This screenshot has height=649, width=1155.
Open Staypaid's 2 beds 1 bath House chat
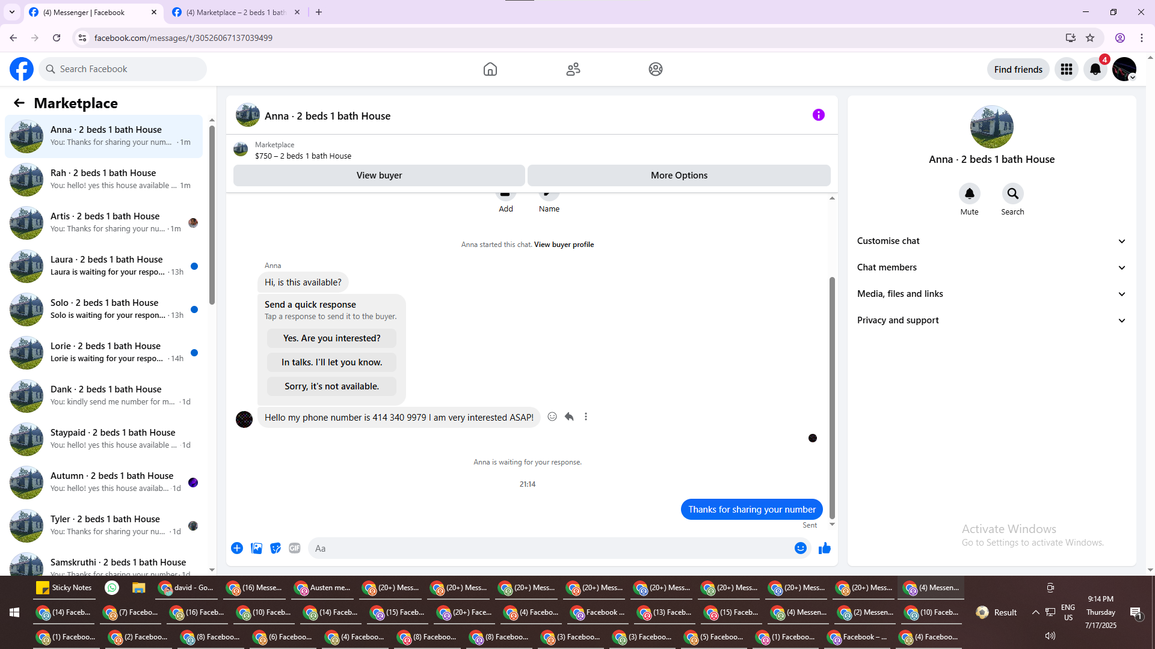(x=103, y=439)
